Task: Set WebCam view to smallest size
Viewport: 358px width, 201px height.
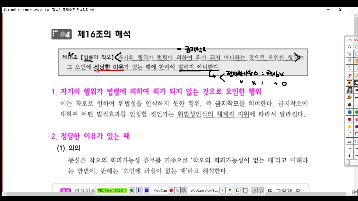Action: (x=223, y=190)
